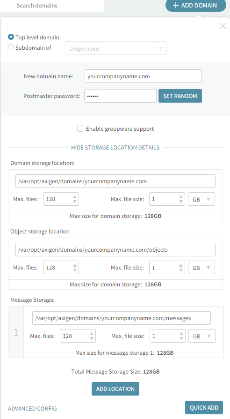Decrease Max. file size for domain storage
Viewport: 230px width, 419px height.
point(181,202)
